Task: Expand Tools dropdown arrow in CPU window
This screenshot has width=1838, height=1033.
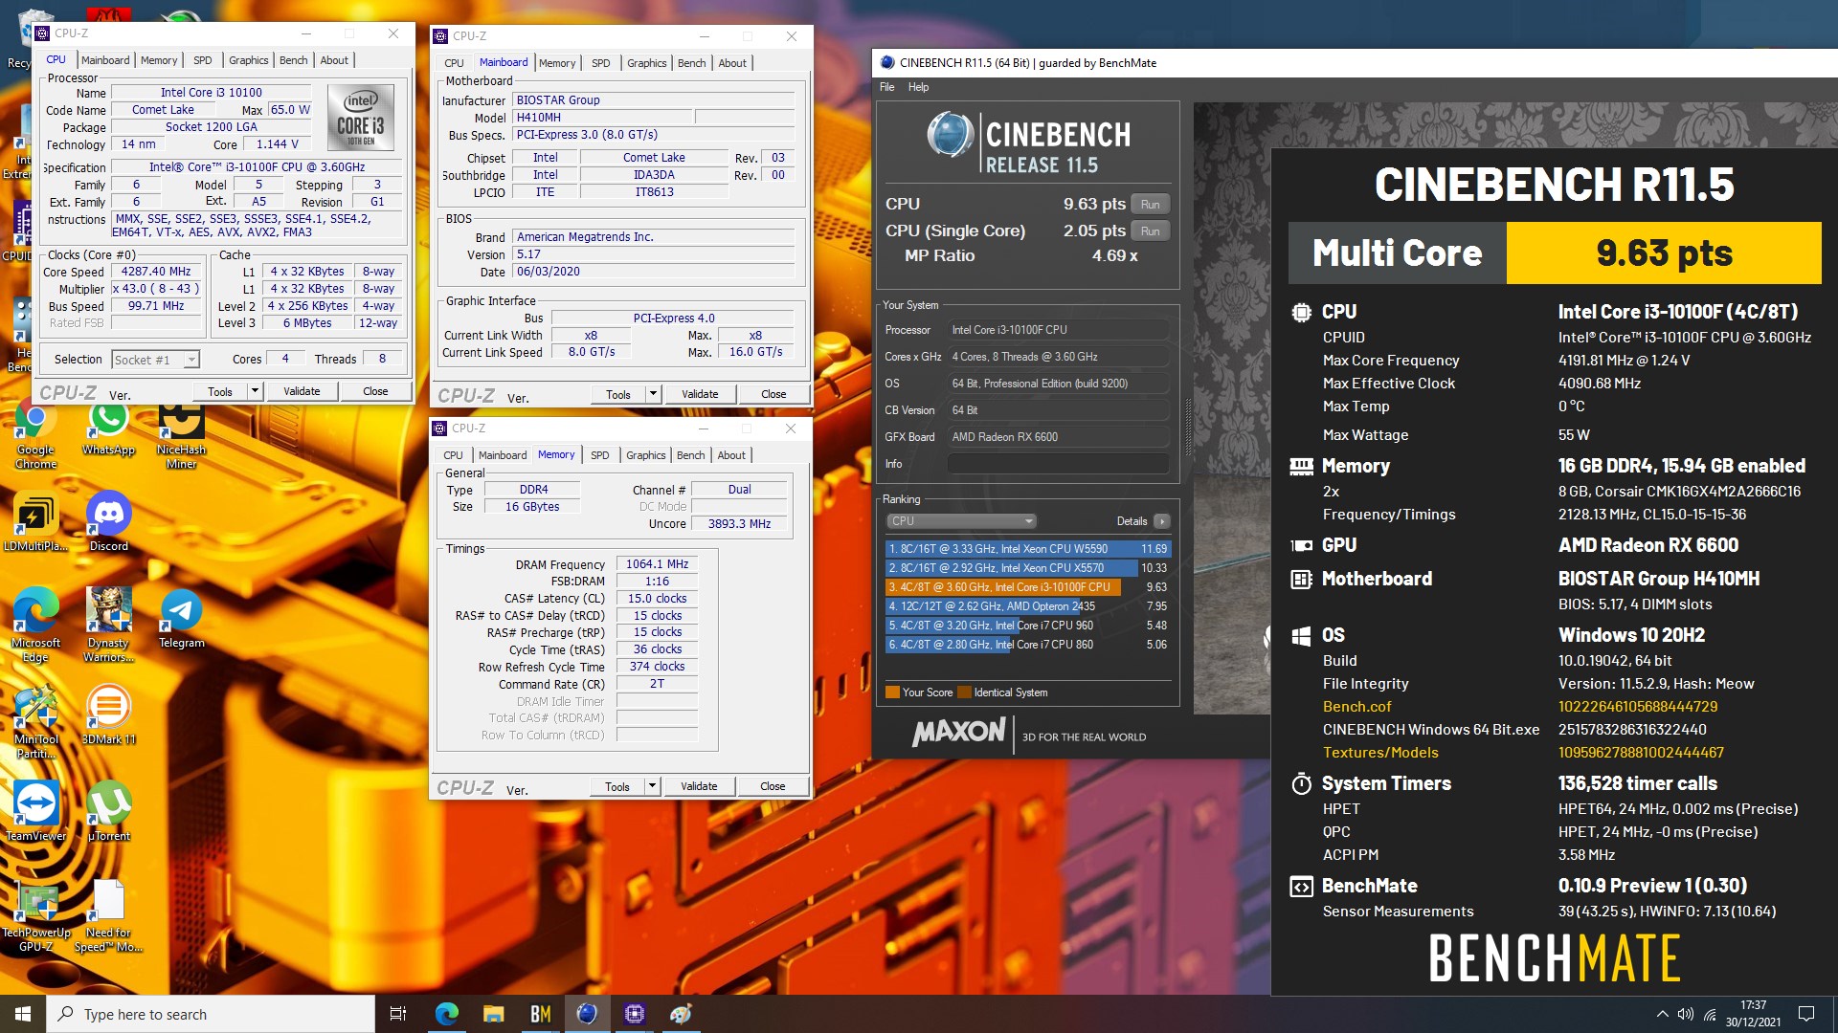Action: [x=255, y=391]
